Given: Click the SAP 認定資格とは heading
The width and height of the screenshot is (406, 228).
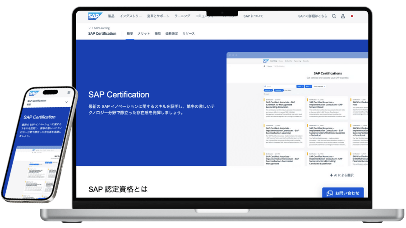Looking at the screenshot, I should coord(118,189).
